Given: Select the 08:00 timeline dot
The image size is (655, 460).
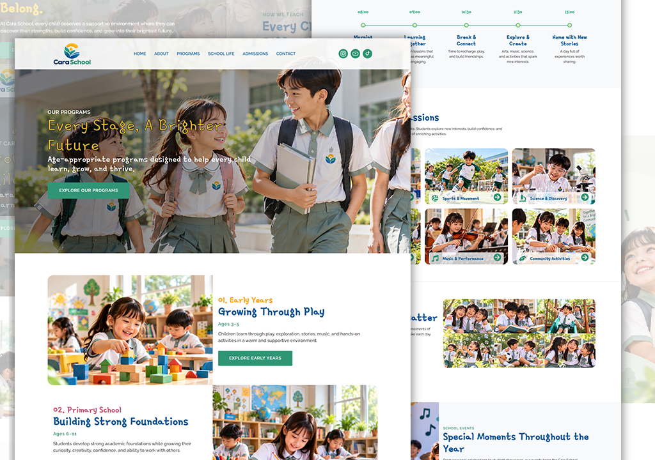Looking at the screenshot, I should coord(363,25).
